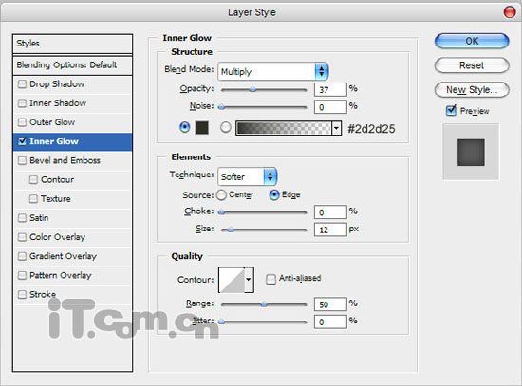The width and height of the screenshot is (522, 386).
Task: Click the Opacity slider handle
Action: coord(253,89)
